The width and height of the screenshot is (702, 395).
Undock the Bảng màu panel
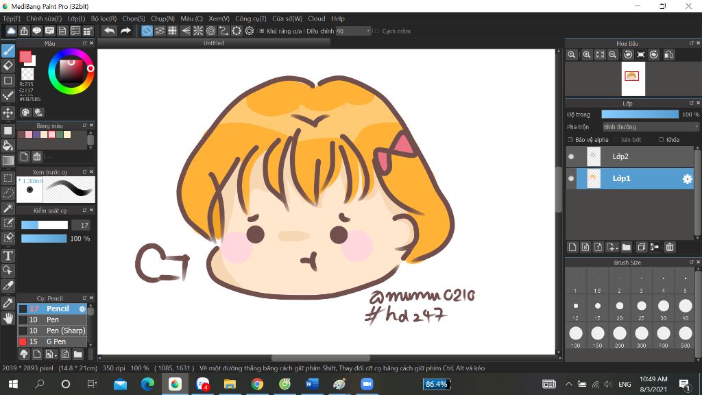(84, 125)
